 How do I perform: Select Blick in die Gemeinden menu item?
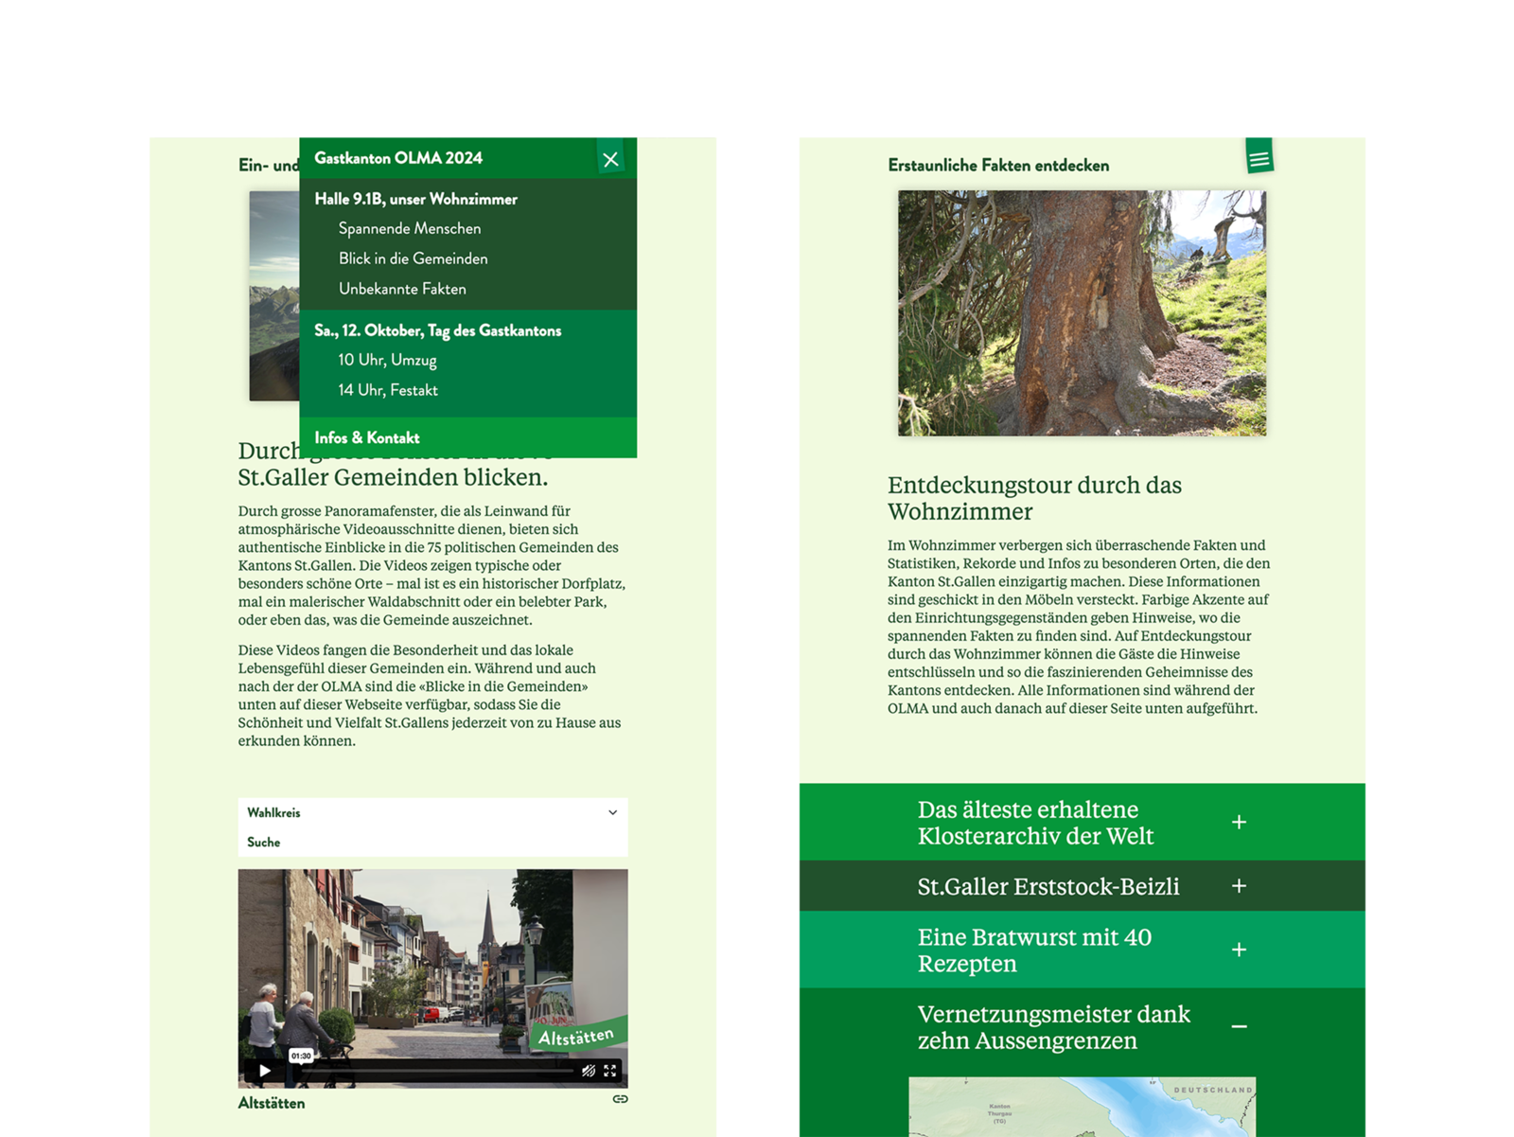pyautogui.click(x=414, y=258)
